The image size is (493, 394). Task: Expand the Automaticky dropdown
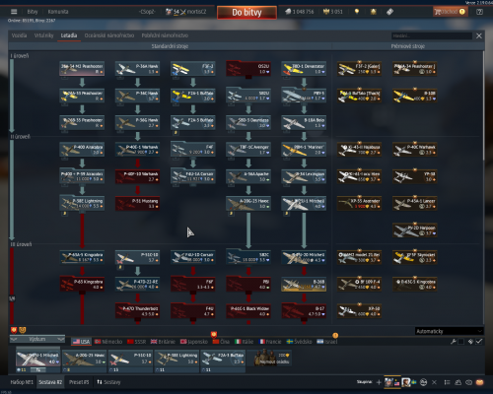[449, 331]
